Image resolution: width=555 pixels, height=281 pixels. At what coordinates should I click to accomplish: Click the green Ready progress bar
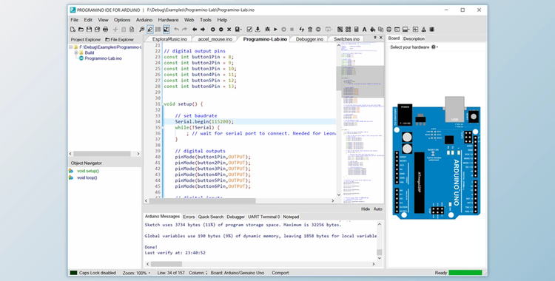[465, 273]
